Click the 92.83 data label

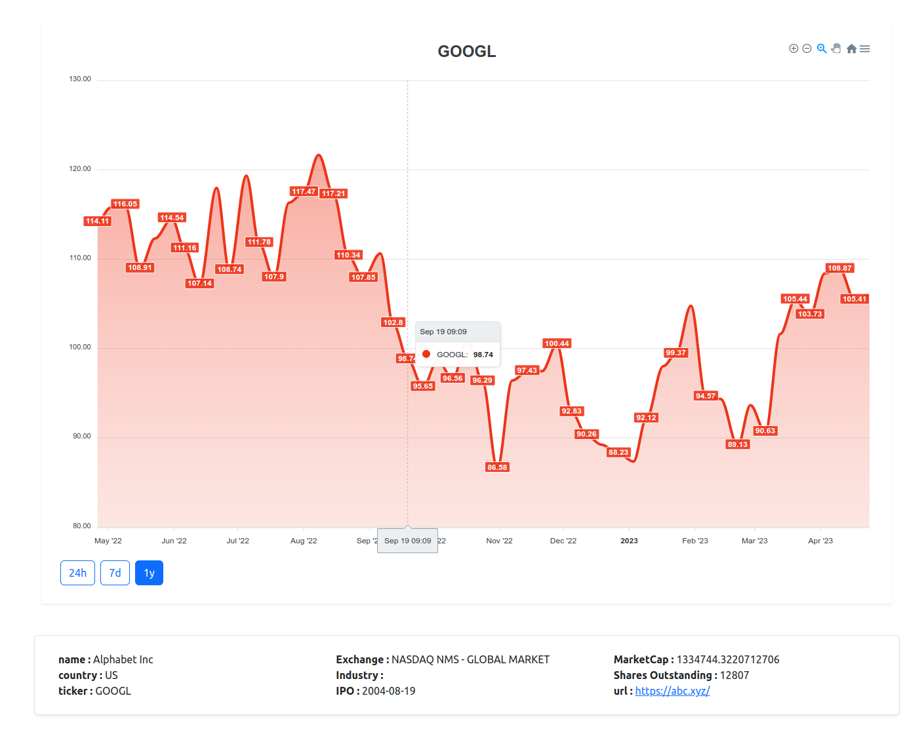[572, 411]
